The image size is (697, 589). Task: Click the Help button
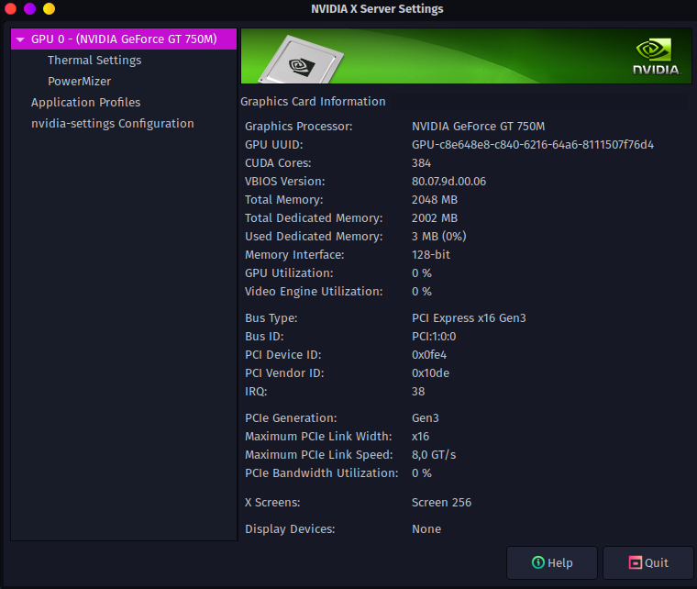point(552,562)
